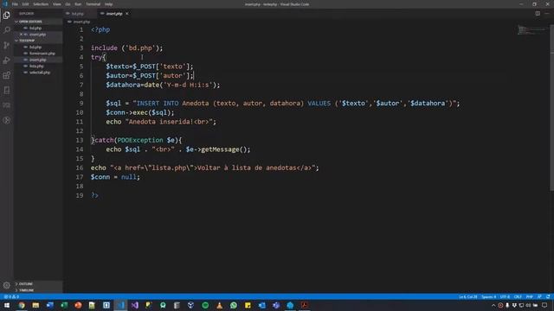Change indentation via Spaces: 4 status
This screenshot has width=554, height=311.
coord(488,297)
